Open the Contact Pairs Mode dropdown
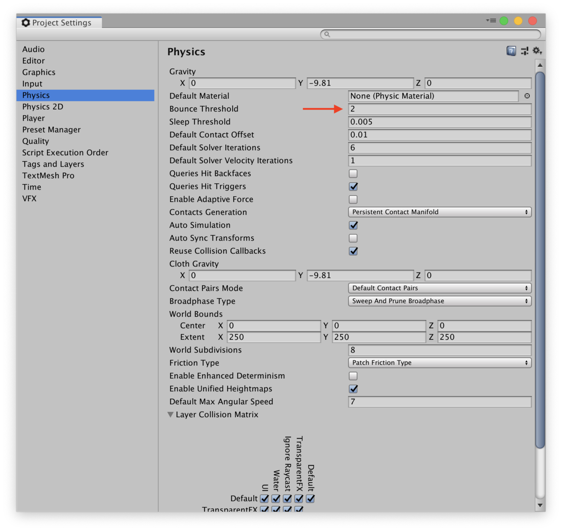This screenshot has height=531, width=562. point(440,288)
